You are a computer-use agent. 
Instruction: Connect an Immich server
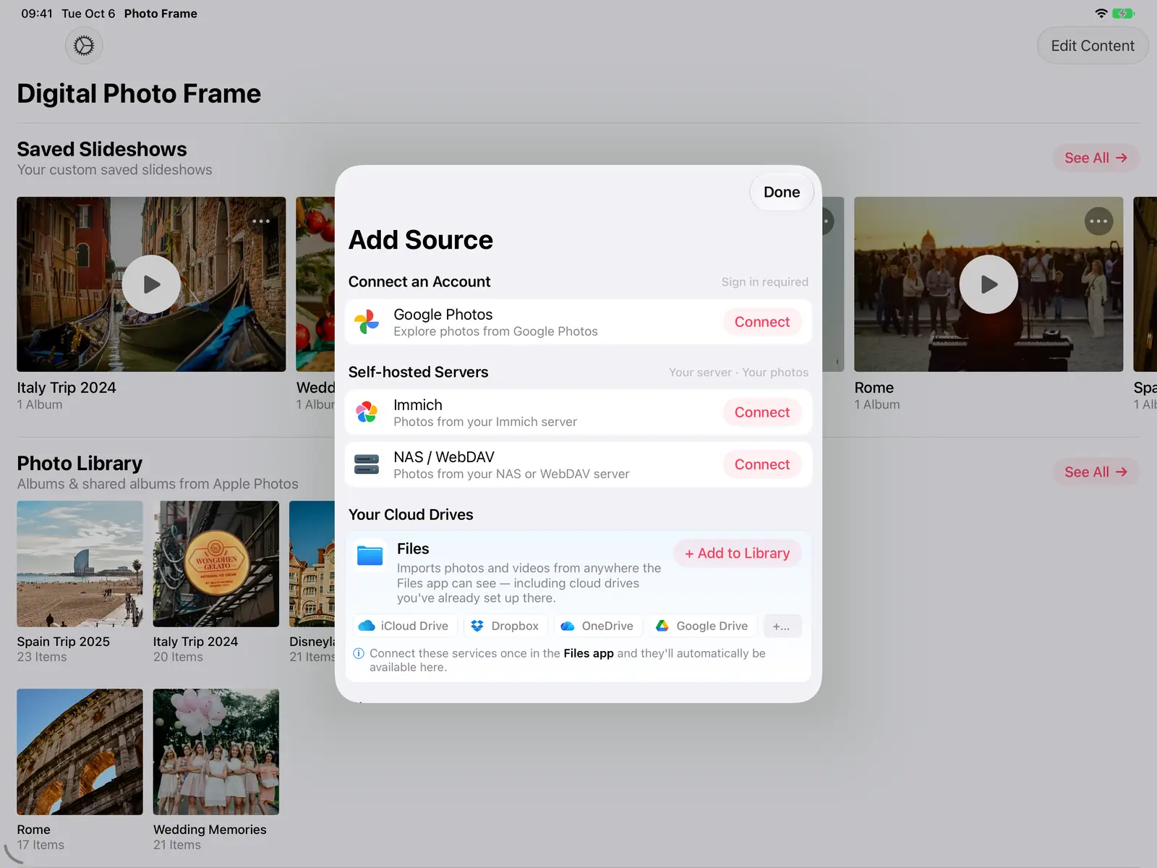[x=762, y=412]
